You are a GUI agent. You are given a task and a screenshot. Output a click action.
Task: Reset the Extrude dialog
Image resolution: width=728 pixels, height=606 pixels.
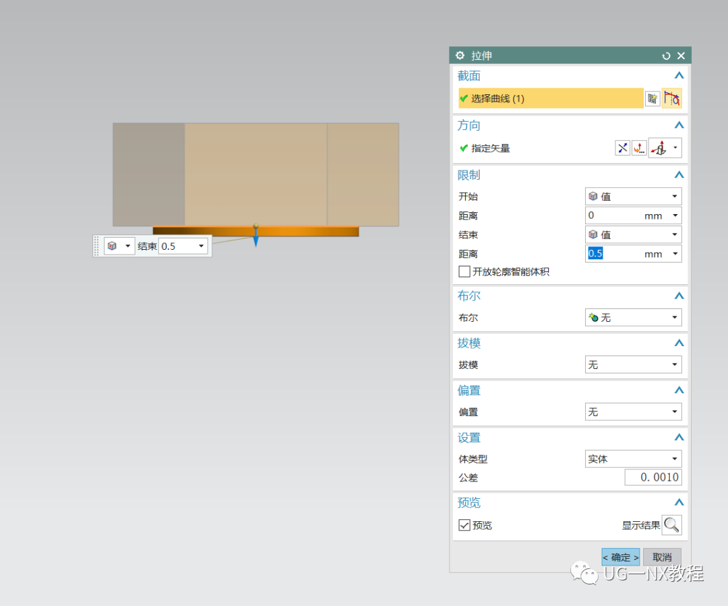(666, 56)
